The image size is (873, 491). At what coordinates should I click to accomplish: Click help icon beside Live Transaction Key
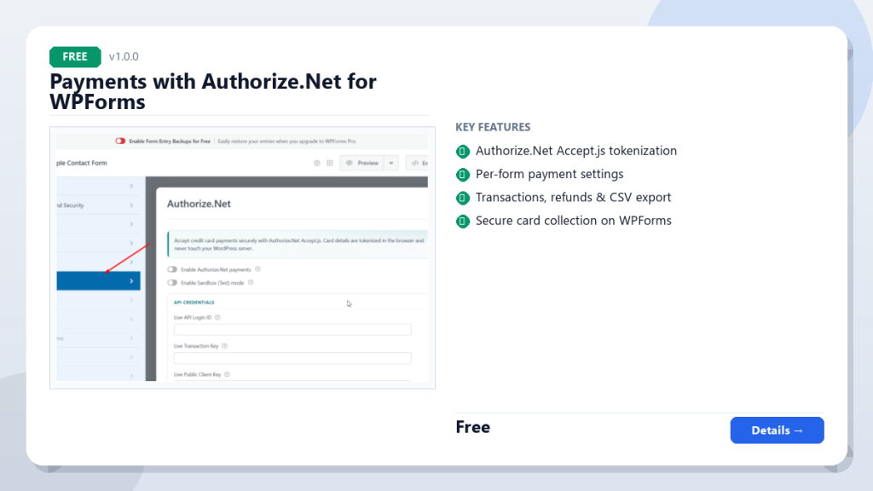[x=225, y=346]
